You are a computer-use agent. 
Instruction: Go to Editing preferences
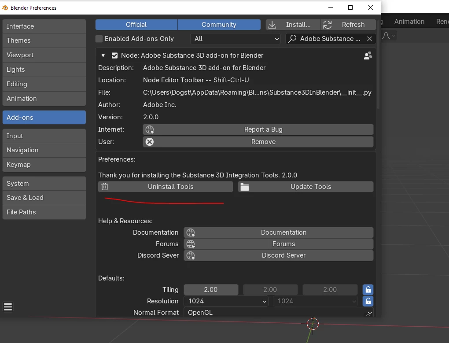click(x=44, y=84)
